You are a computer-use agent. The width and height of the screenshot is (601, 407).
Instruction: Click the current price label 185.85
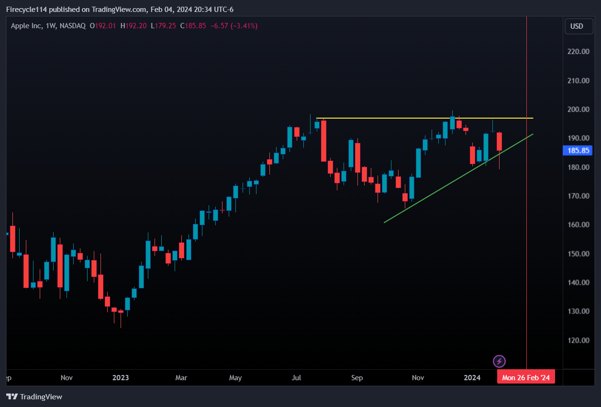coord(578,151)
